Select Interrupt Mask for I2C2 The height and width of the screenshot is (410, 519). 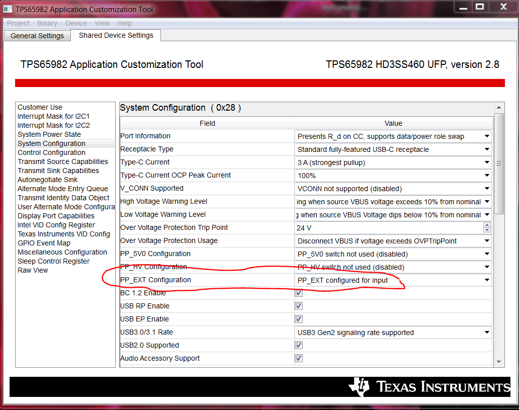click(54, 125)
